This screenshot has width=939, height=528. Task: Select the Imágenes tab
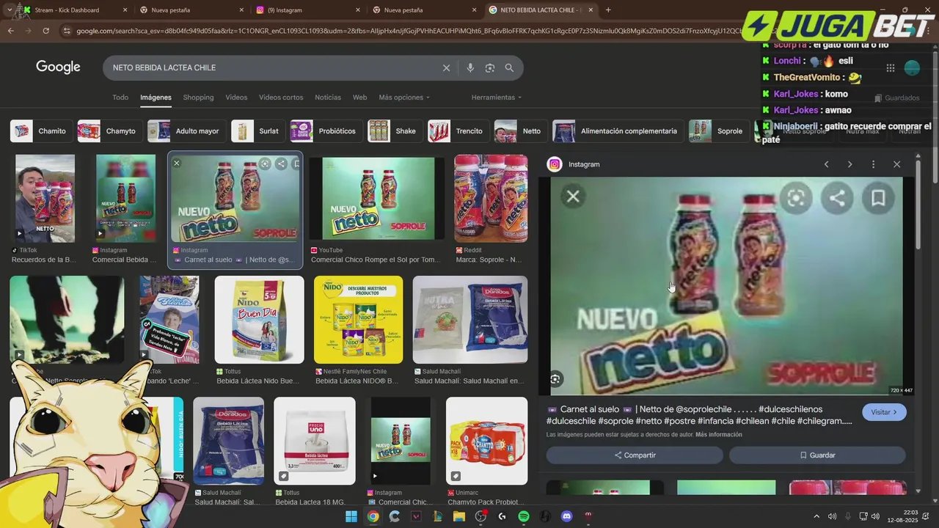[156, 98]
